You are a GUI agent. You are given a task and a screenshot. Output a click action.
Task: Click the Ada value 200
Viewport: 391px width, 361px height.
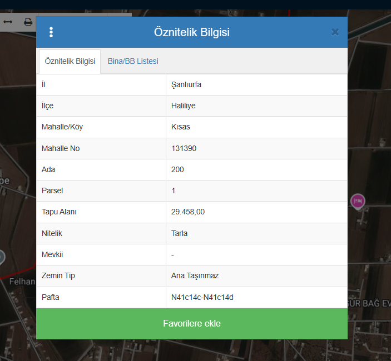177,169
